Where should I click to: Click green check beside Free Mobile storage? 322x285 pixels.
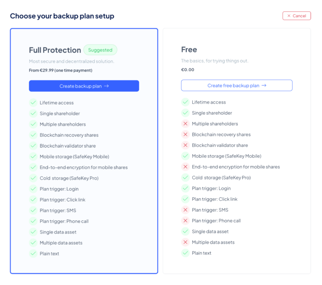pos(185,156)
